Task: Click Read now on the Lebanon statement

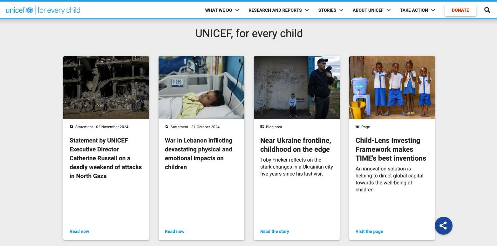Action: 174,231
